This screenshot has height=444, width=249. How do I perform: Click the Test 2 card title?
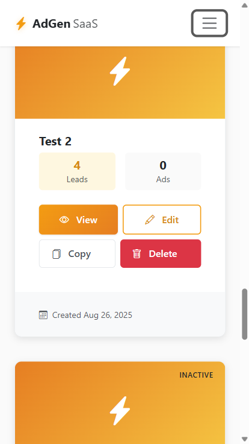55,141
